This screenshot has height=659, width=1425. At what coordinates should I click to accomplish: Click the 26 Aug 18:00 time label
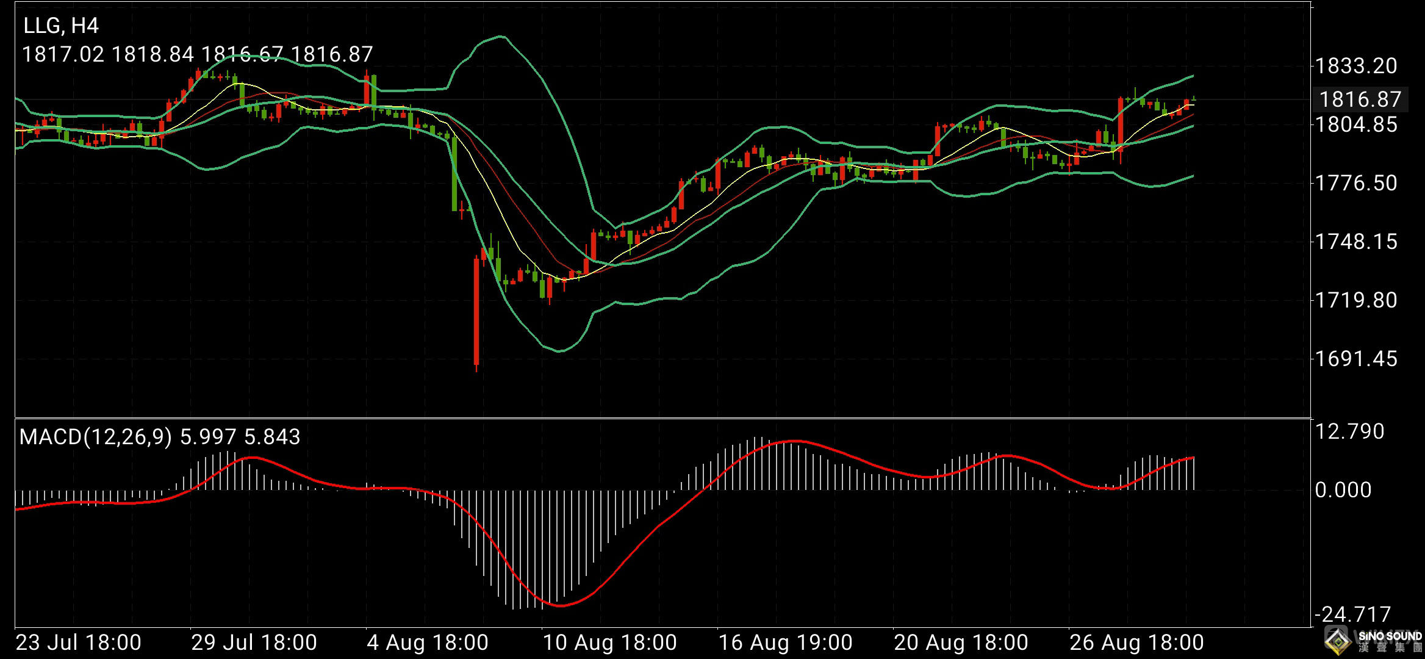[x=1137, y=643]
